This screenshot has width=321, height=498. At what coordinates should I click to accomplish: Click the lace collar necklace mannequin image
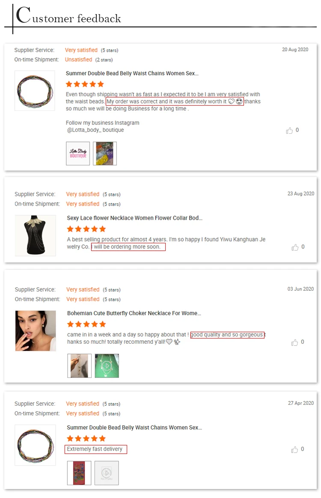pos(36,236)
